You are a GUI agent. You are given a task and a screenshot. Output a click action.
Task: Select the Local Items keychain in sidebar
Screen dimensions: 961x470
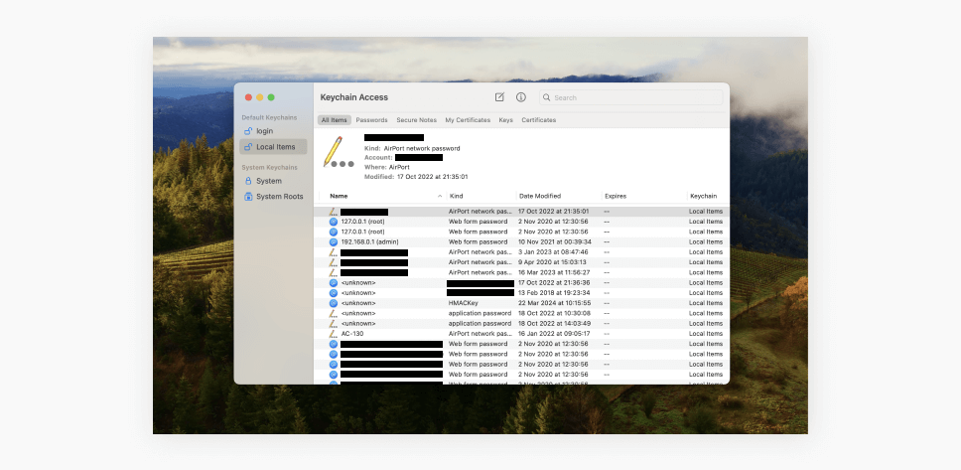(x=273, y=147)
